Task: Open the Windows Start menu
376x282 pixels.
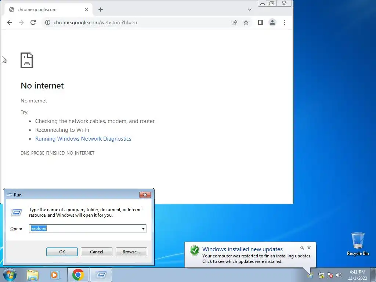Action: click(x=10, y=275)
